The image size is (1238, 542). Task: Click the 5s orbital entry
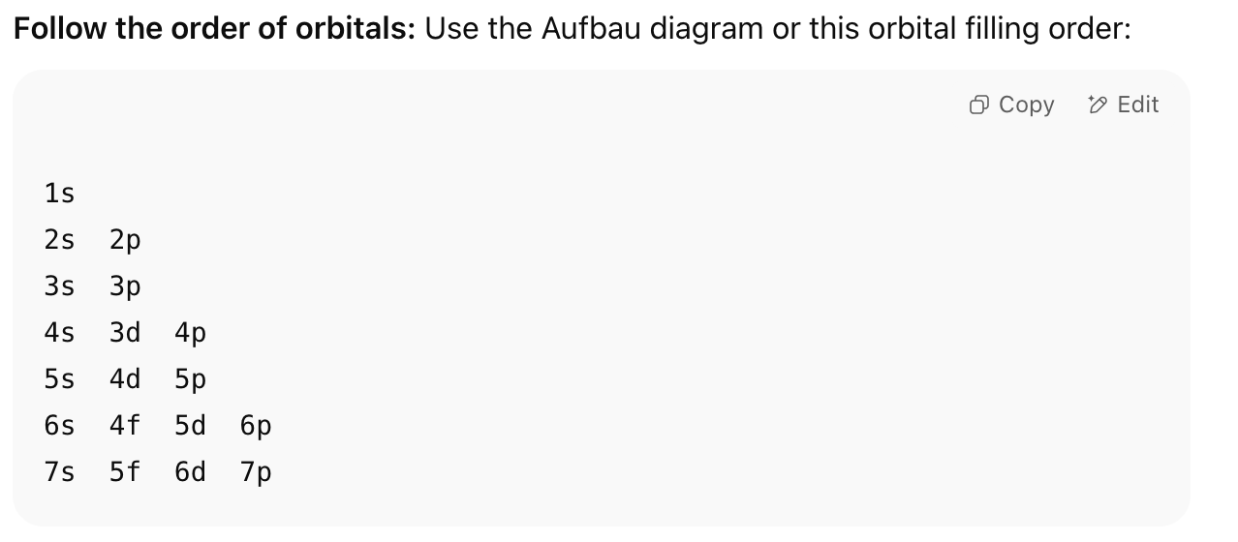point(59,379)
